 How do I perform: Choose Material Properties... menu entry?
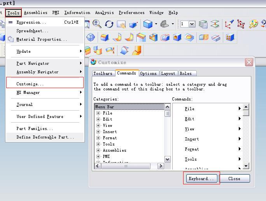coord(45,40)
